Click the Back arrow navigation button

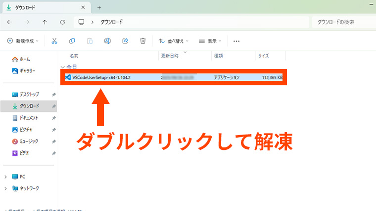coord(10,22)
